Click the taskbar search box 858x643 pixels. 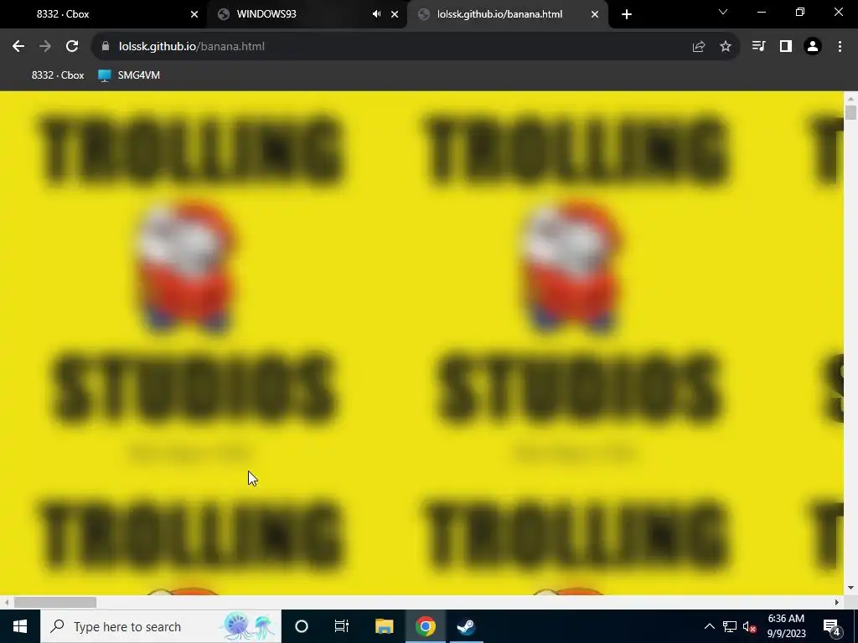click(161, 626)
